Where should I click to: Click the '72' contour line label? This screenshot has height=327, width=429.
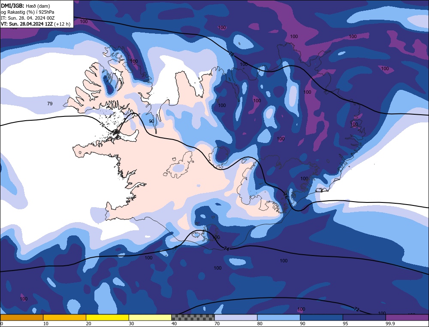(x=356, y=309)
